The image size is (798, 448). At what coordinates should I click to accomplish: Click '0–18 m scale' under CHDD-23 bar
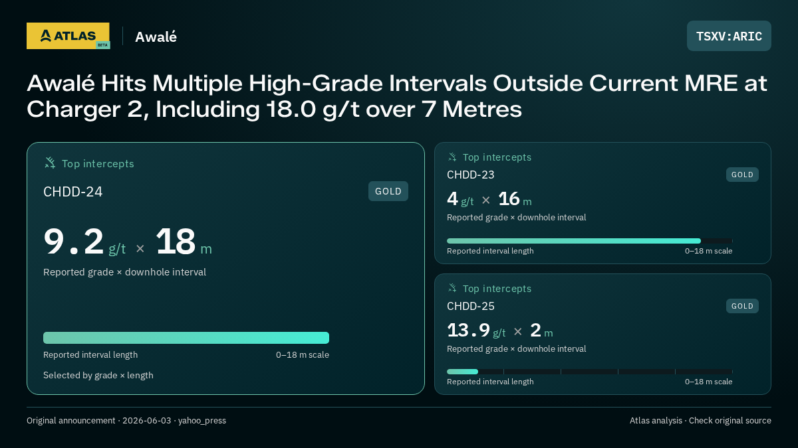[709, 251]
